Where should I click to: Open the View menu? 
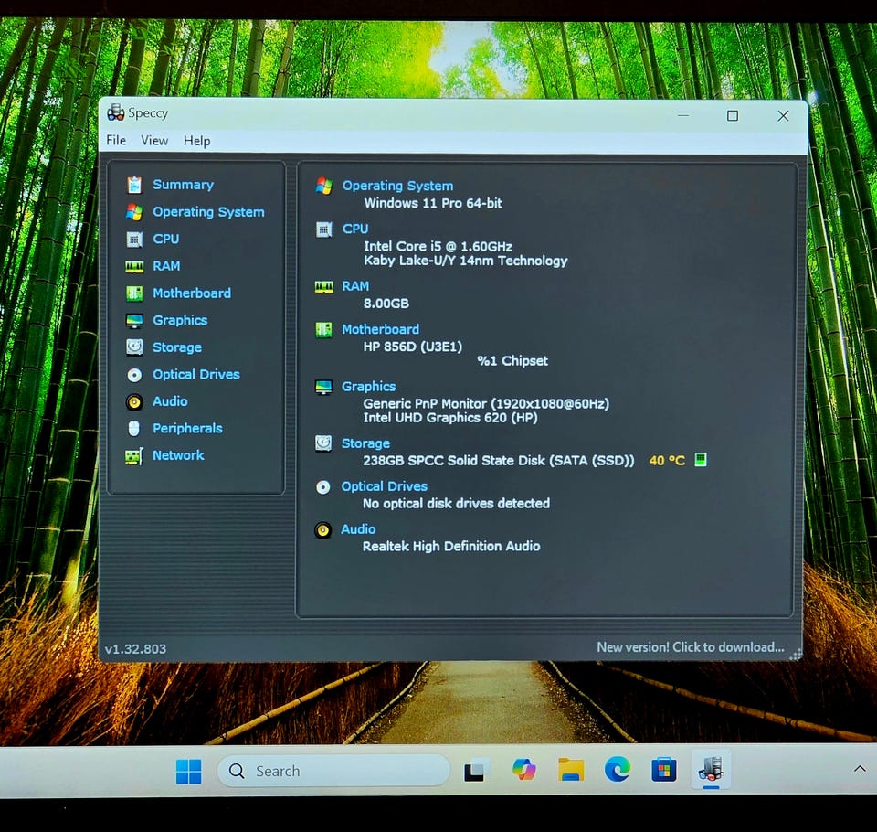[154, 141]
